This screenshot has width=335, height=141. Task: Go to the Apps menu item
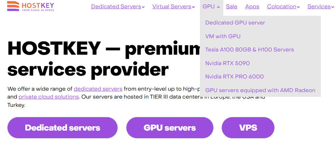[252, 6]
